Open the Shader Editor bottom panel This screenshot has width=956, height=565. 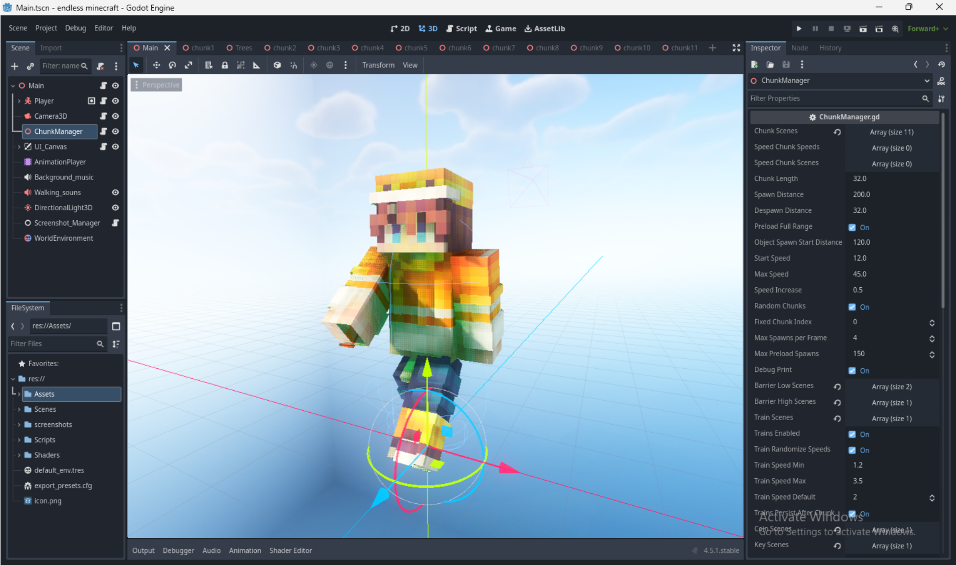point(290,550)
